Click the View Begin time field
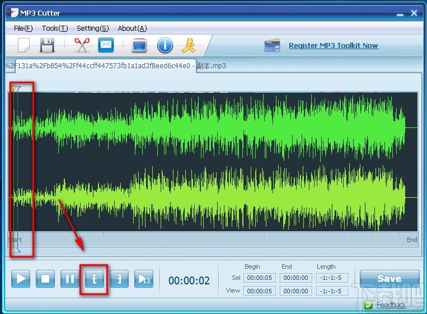This screenshot has width=427, height=314. pos(260,291)
